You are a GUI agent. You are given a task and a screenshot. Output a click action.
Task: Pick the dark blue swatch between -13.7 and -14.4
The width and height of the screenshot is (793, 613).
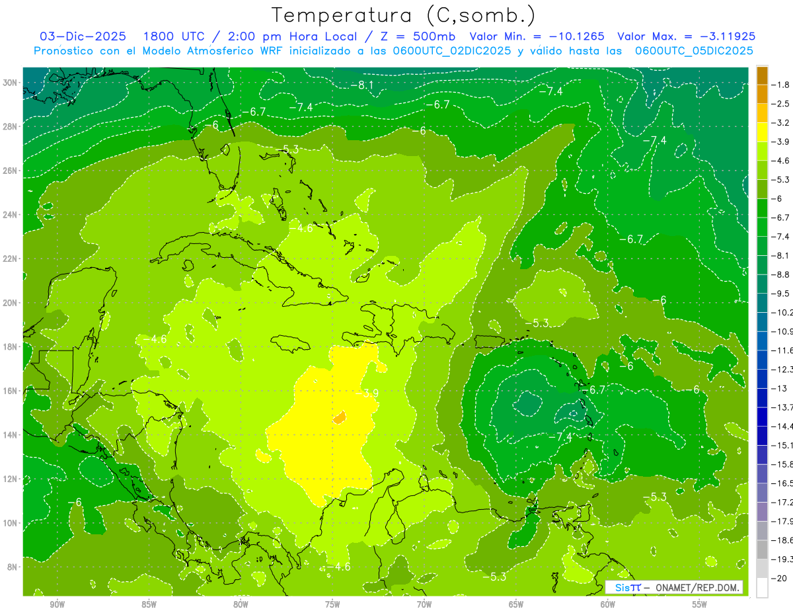pyautogui.click(x=762, y=416)
